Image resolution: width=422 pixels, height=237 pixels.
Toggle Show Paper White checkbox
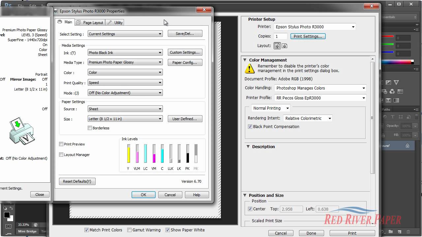(x=167, y=230)
